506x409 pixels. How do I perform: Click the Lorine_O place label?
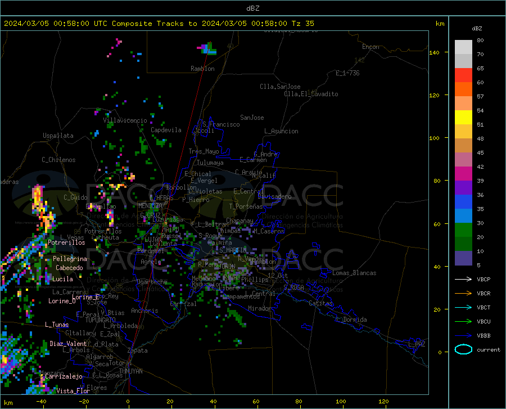coord(62,301)
